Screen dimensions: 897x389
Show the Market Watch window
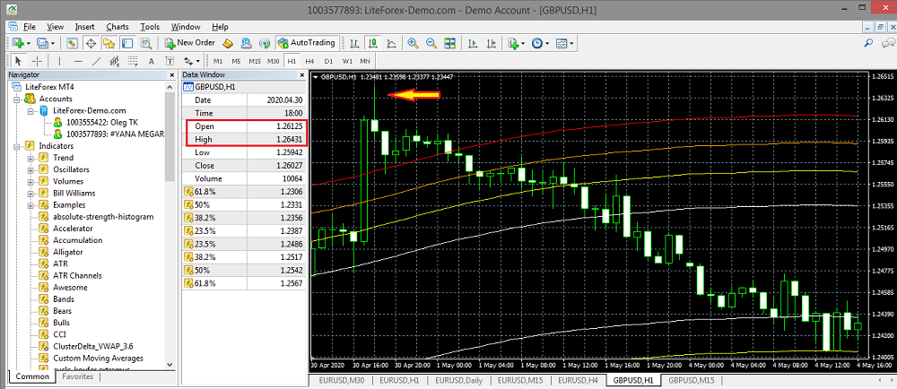pos(72,43)
